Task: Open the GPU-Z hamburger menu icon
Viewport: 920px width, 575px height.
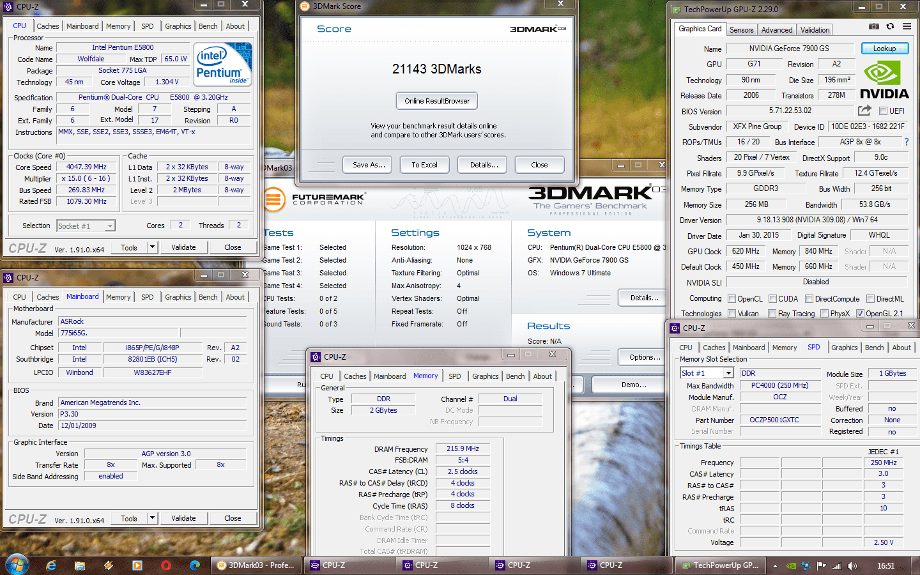Action: [907, 26]
